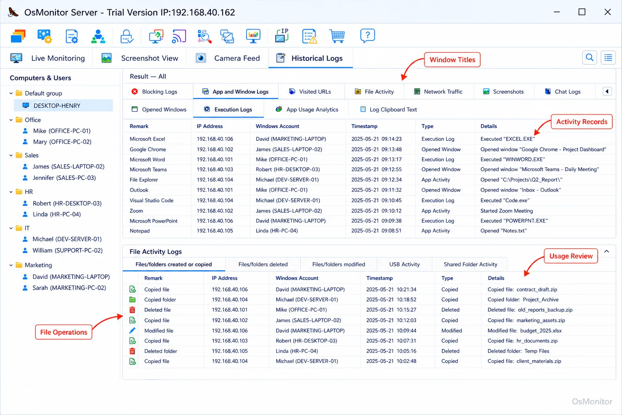Collapse the Default group tree node

pyautogui.click(x=11, y=93)
